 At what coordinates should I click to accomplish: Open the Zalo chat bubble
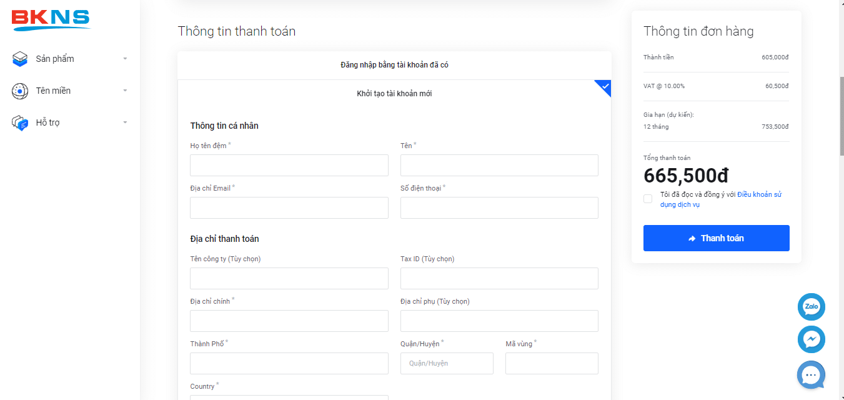812,307
